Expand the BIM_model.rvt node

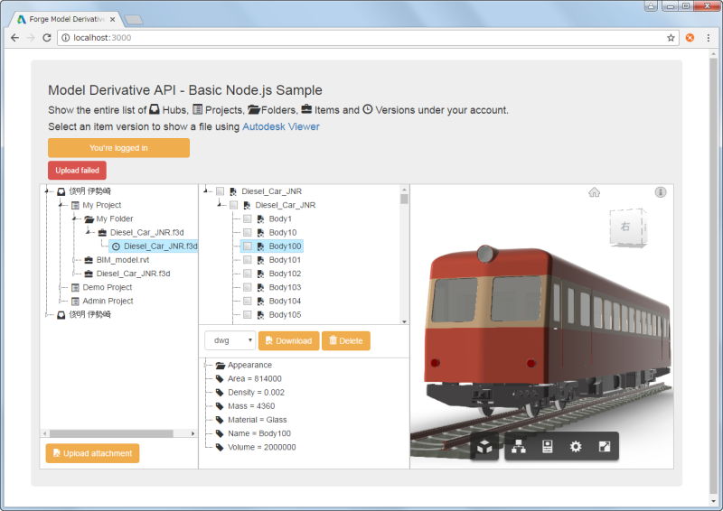[x=74, y=260]
